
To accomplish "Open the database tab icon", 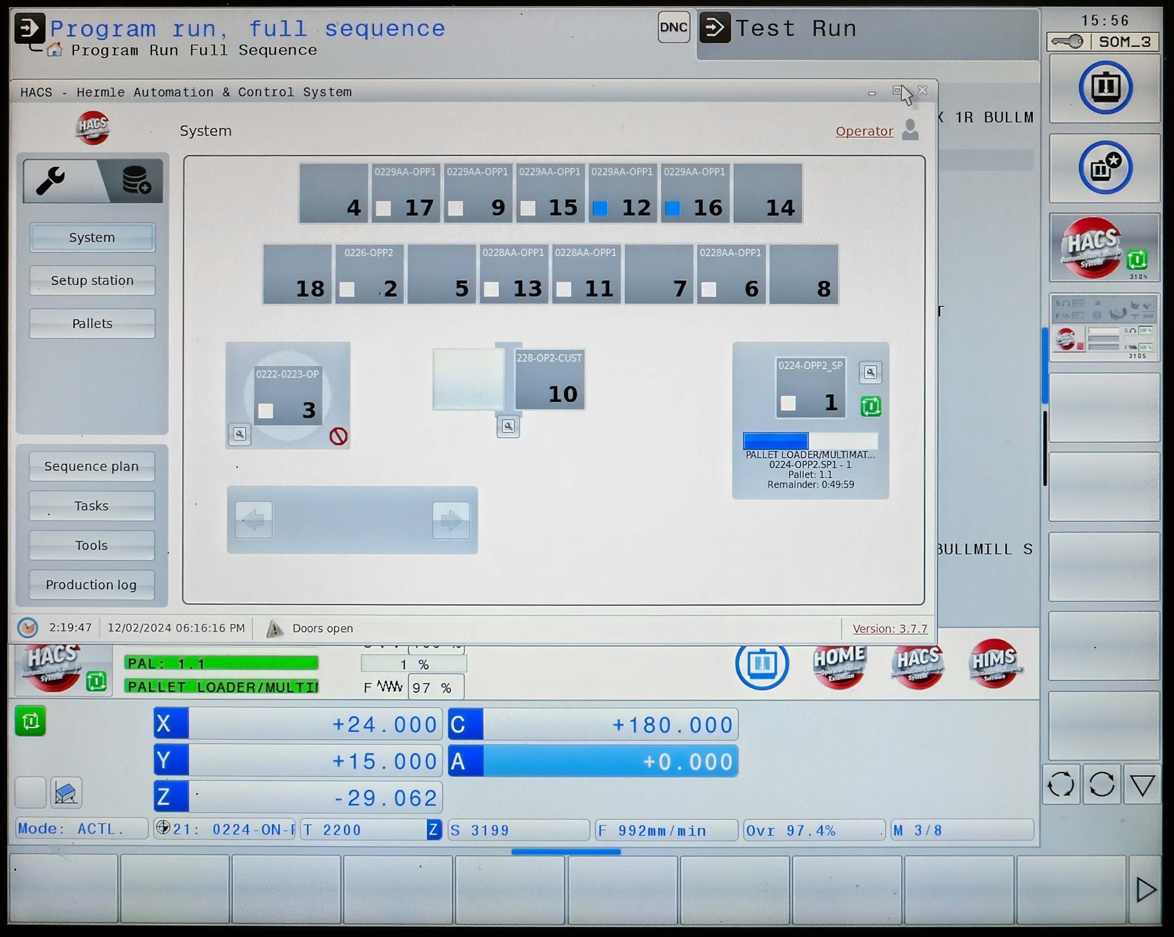I will 136,181.
